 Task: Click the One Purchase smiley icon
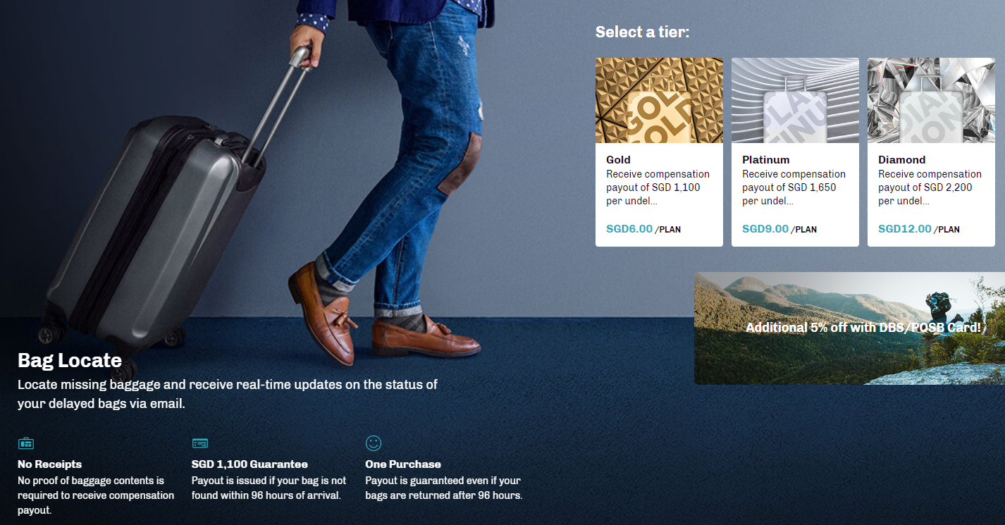click(x=374, y=443)
